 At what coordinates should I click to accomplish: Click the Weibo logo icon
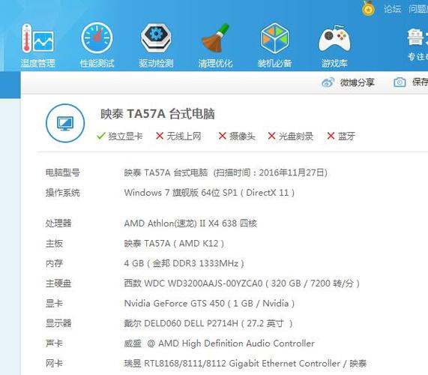click(x=328, y=82)
